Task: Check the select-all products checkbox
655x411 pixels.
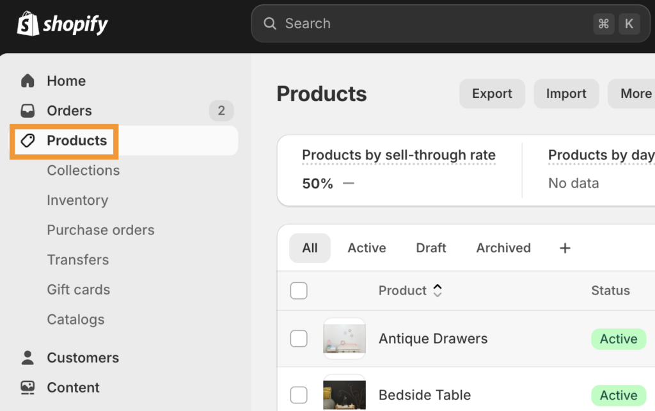Action: pyautogui.click(x=299, y=290)
